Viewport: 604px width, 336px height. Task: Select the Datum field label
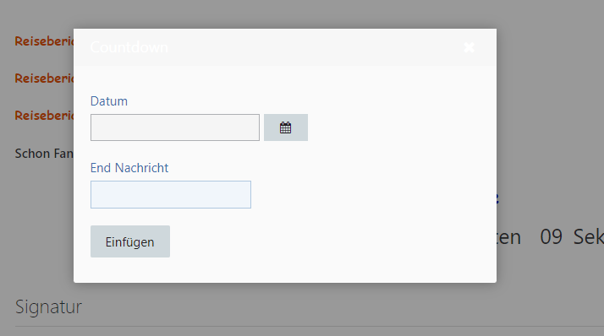(x=109, y=101)
